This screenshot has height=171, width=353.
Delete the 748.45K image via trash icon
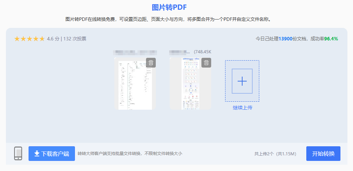point(206,63)
